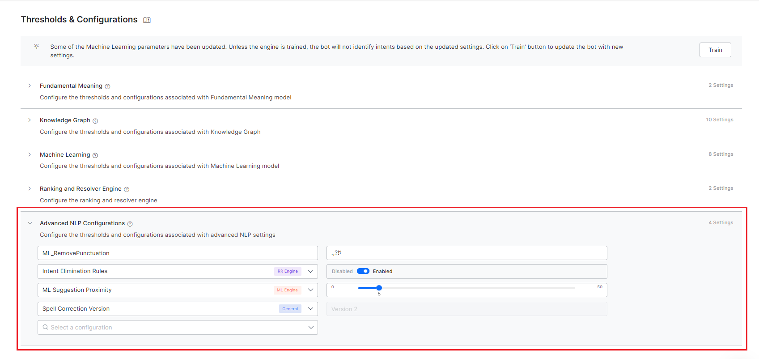Click the ML_RemovePunctuation characters input field
This screenshot has width=759, height=359.
pyautogui.click(x=466, y=253)
